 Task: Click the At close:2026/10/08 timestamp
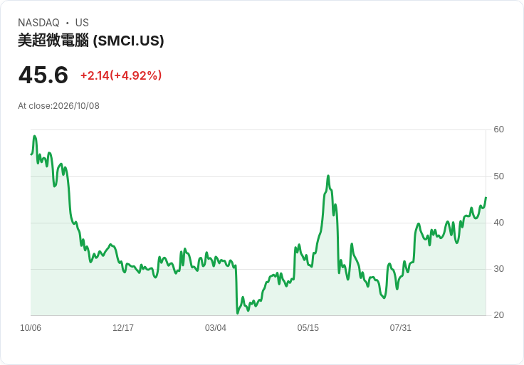tap(58, 106)
